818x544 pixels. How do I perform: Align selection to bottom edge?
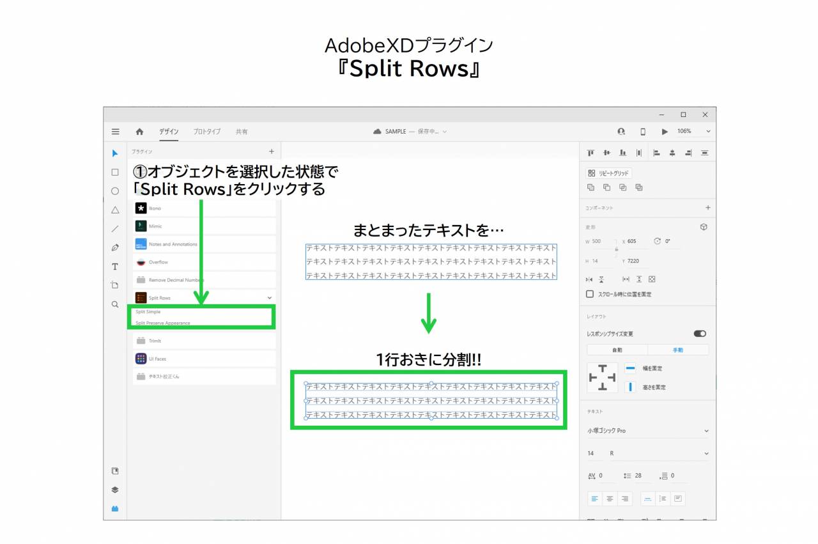point(622,153)
